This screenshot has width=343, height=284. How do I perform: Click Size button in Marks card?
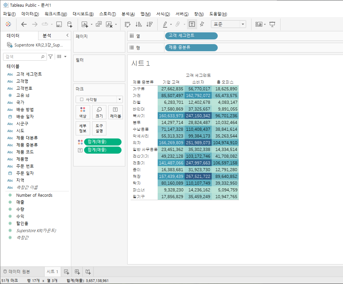99,112
